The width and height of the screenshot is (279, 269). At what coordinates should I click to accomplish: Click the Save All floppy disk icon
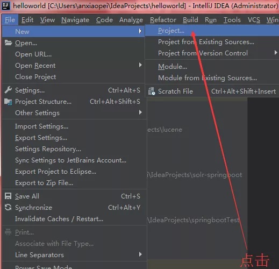tap(8, 196)
